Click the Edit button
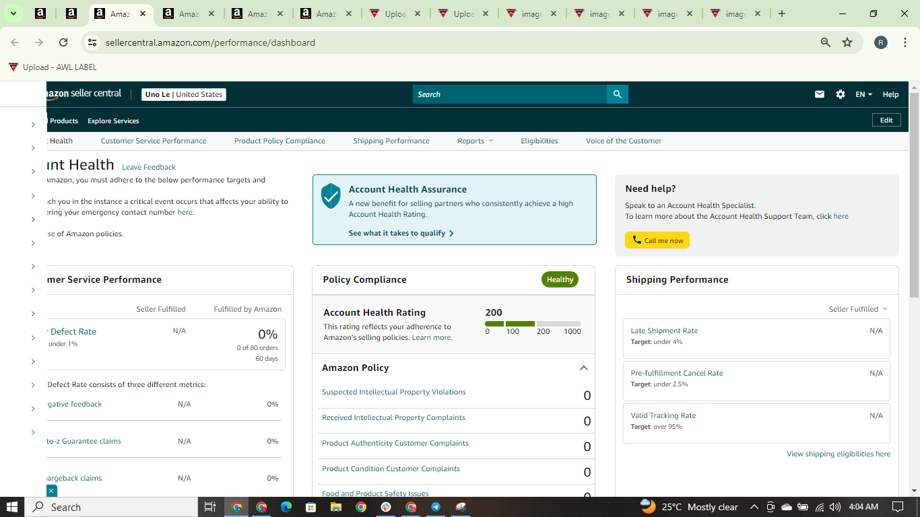This screenshot has height=517, width=920. point(886,120)
